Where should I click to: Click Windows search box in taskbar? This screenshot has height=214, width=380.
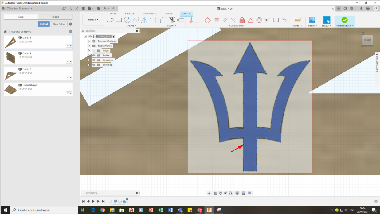tap(45, 210)
